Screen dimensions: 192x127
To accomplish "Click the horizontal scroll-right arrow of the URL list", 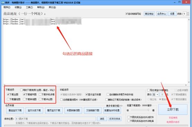I will click(186, 85).
